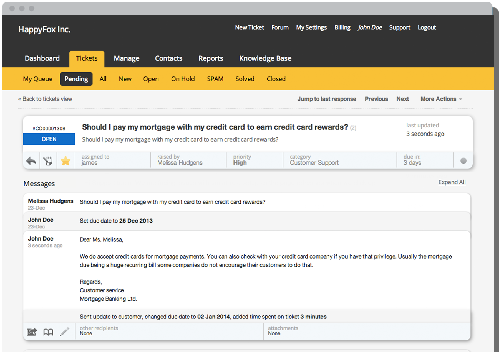
Task: View Closed tickets
Action: 276,79
